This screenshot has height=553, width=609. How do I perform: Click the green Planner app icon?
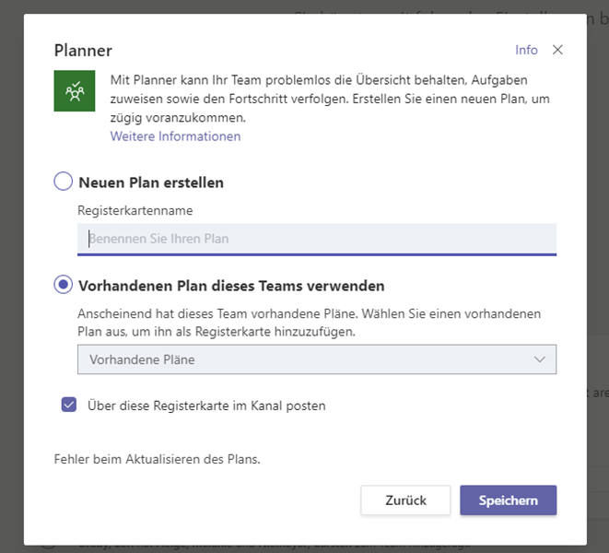[x=75, y=91]
